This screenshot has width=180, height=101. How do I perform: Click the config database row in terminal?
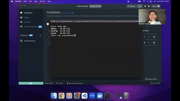(x=60, y=31)
